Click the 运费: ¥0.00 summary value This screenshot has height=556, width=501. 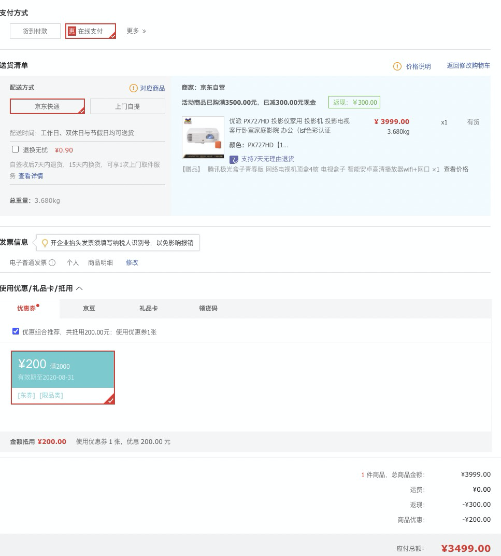pyautogui.click(x=482, y=489)
